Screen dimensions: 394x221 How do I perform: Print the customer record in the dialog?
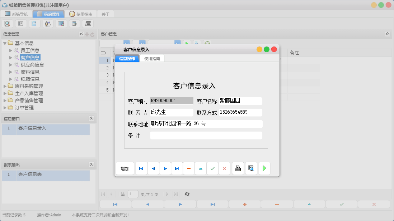pyautogui.click(x=238, y=168)
